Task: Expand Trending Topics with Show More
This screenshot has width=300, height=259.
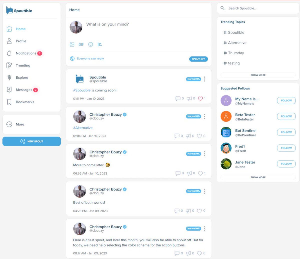Action: click(x=258, y=75)
